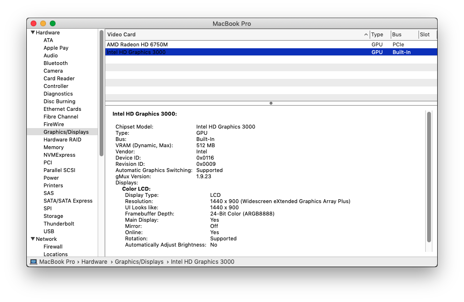Image resolution: width=464 pixels, height=302 pixels.
Task: Click the Network category label
Action: (46, 239)
